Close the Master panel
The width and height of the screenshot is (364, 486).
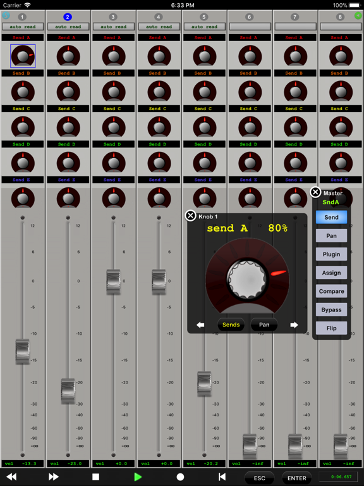(x=315, y=192)
